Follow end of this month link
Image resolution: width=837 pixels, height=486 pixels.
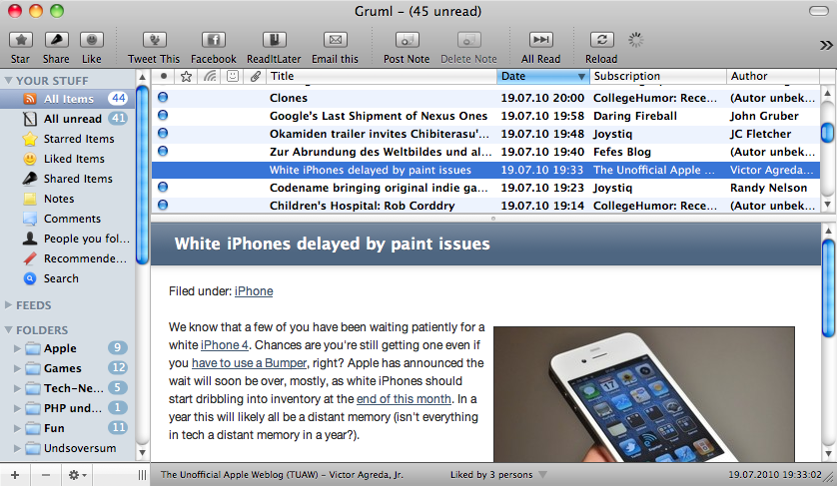(x=404, y=399)
